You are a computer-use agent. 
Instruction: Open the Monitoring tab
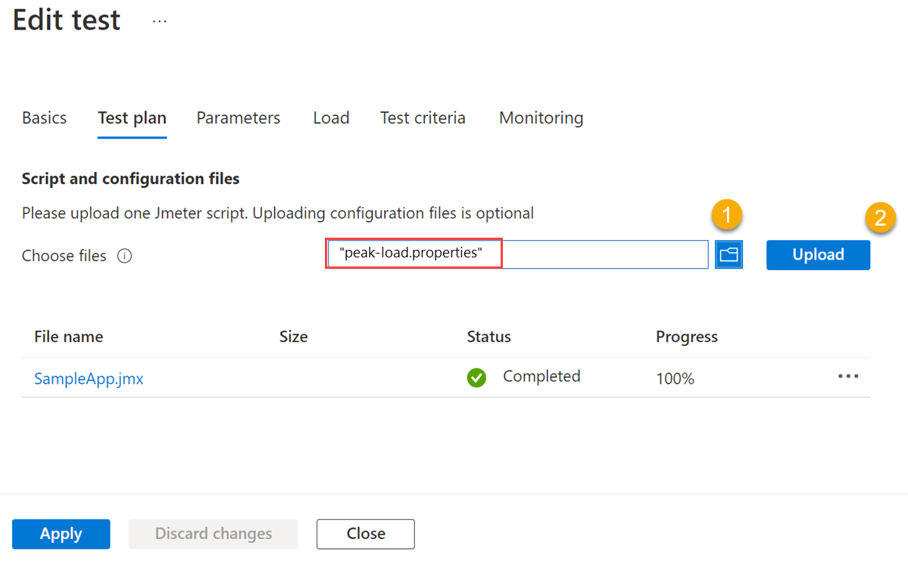541,118
